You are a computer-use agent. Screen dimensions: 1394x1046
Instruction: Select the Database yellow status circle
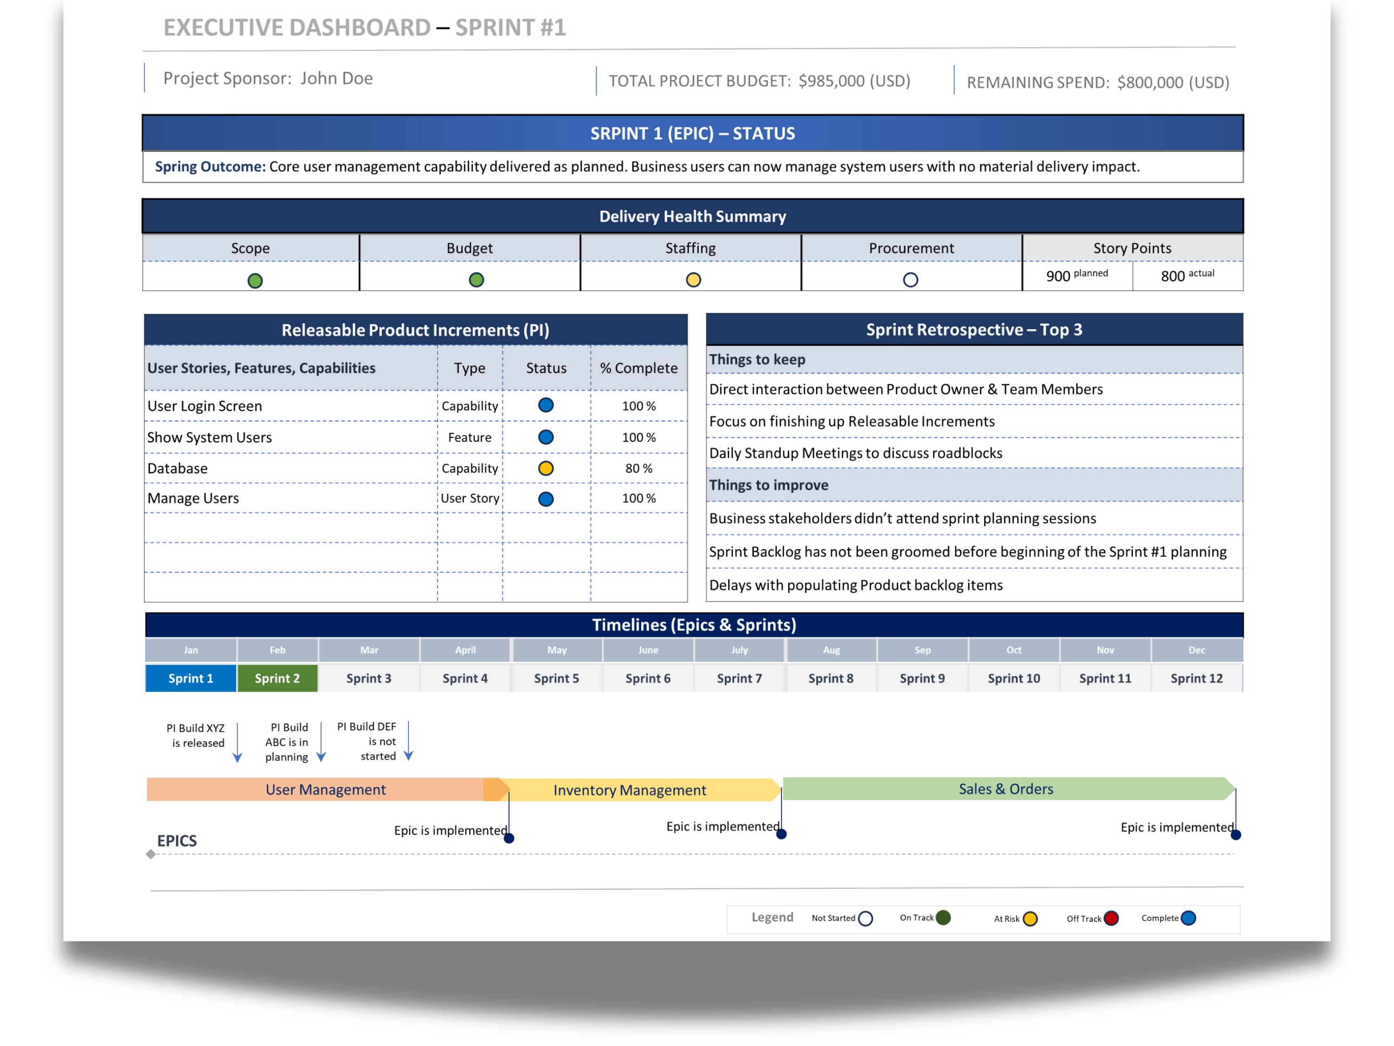pyautogui.click(x=546, y=468)
